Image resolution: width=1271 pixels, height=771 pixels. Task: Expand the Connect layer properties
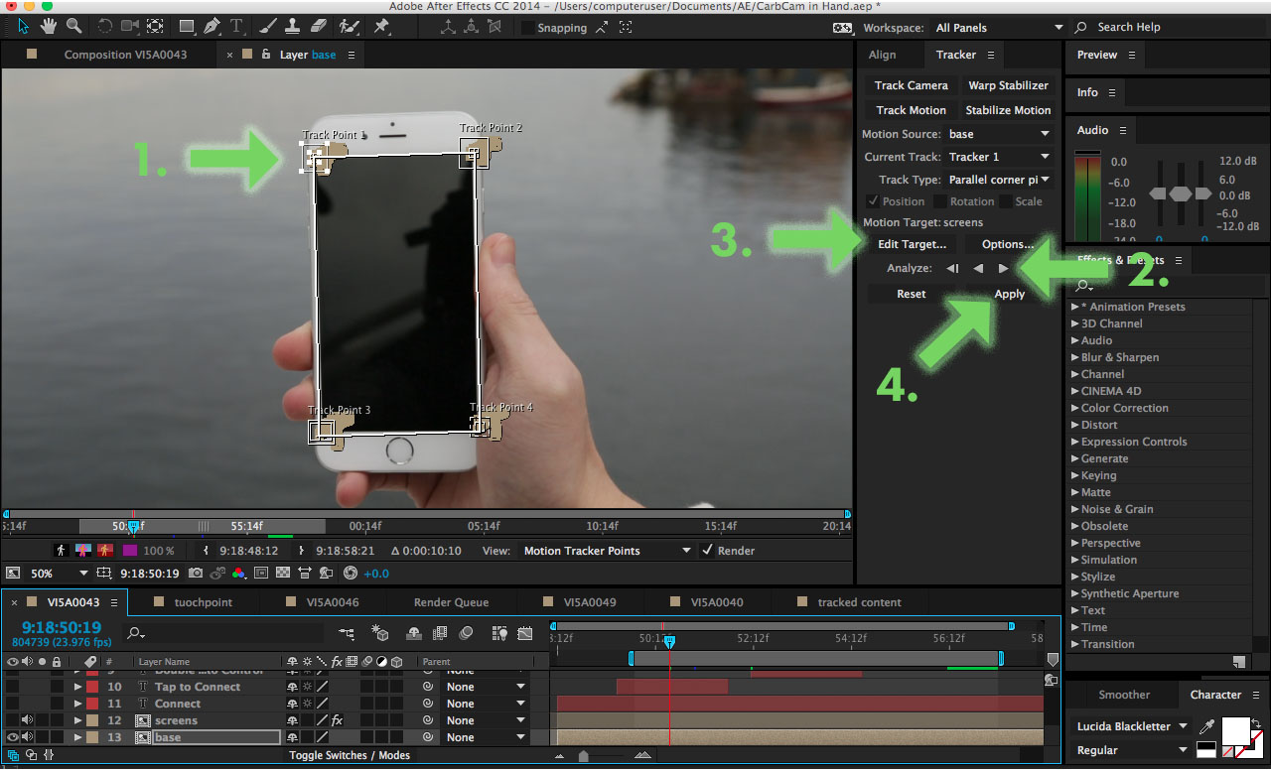(x=77, y=704)
